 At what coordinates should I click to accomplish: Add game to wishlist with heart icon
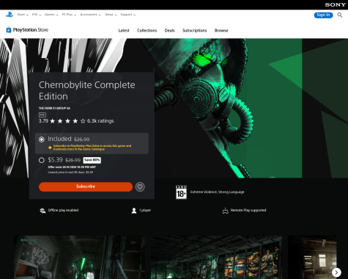pos(140,187)
